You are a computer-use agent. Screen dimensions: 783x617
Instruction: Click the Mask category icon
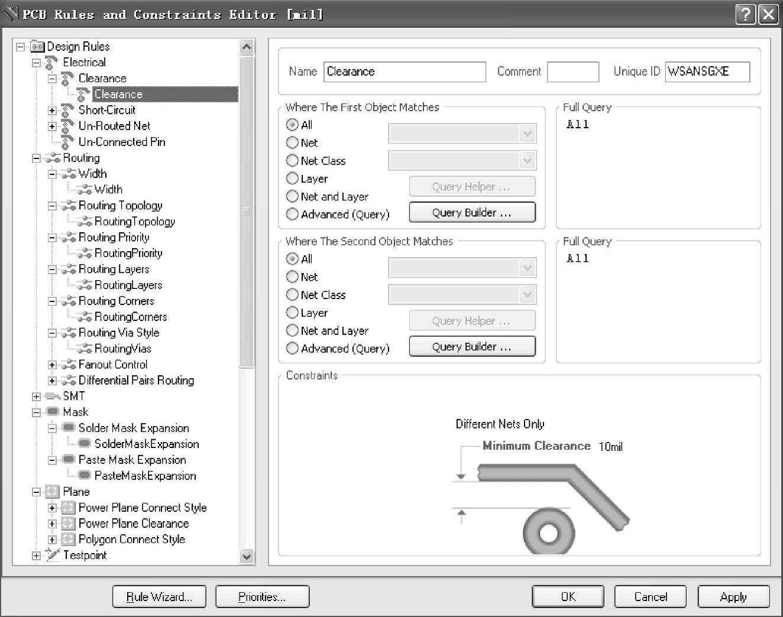point(53,412)
